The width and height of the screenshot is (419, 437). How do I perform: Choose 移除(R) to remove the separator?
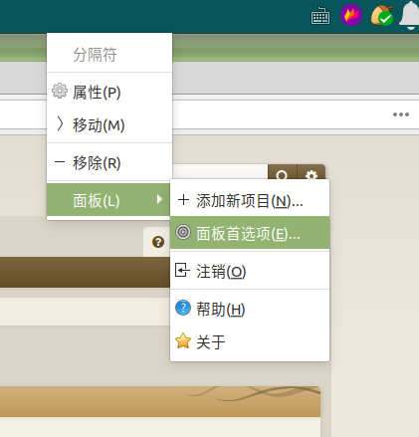point(109,162)
